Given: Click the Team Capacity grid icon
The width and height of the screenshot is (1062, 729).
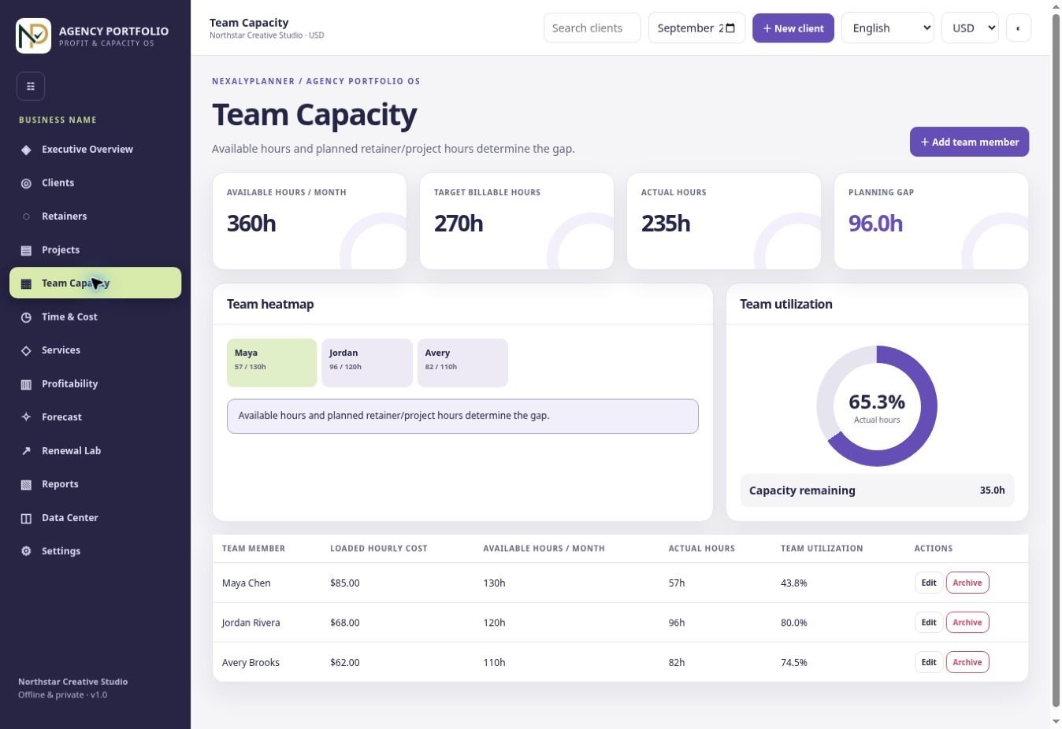Looking at the screenshot, I should (x=26, y=283).
